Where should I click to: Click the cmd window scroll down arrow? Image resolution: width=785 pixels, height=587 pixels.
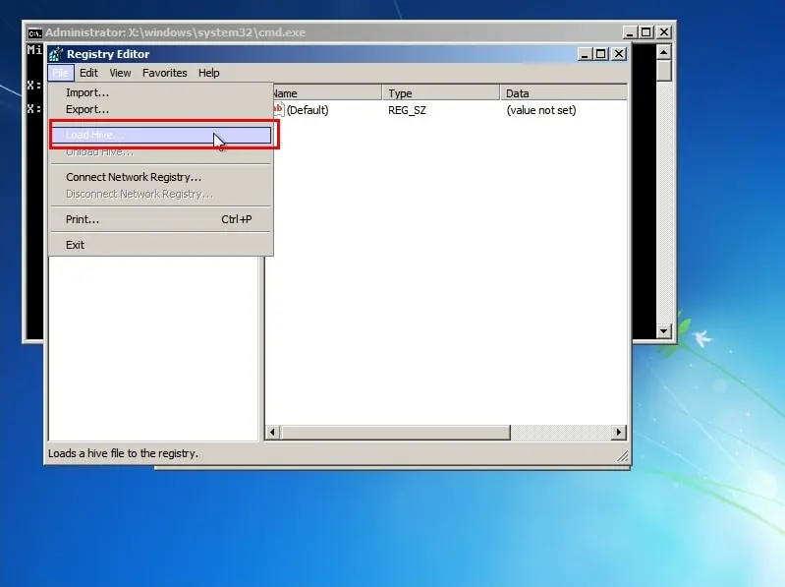(664, 330)
